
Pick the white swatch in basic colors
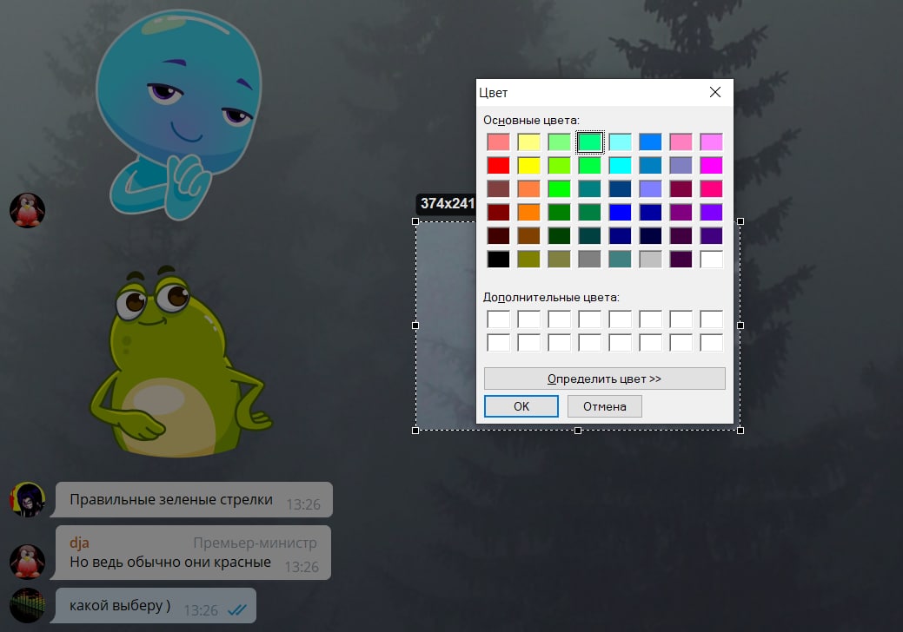coord(711,259)
